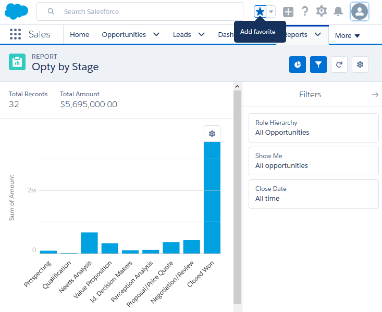Open the Setup gear in header
Viewport: 382px width, 312px height.
tap(322, 11)
